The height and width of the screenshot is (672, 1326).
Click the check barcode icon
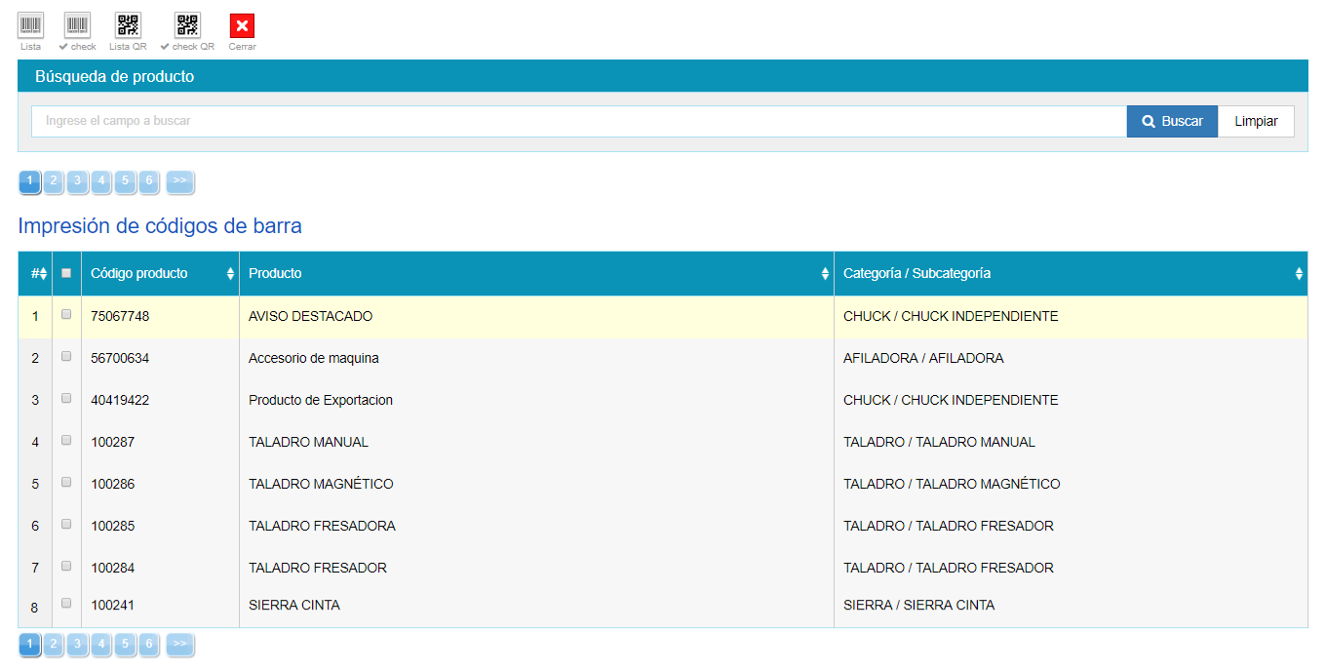point(77,25)
